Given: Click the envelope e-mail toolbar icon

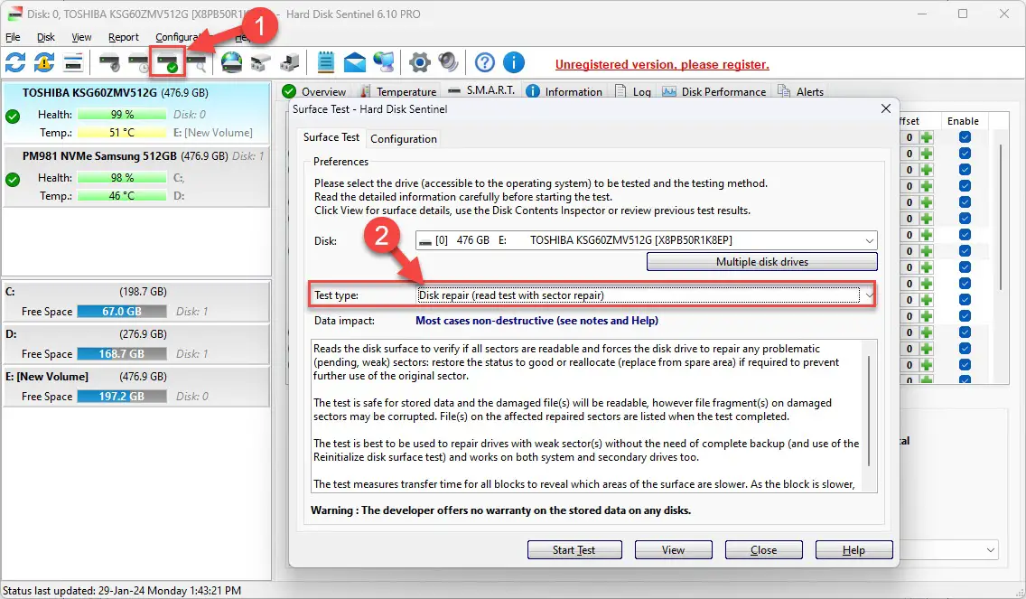Looking at the screenshot, I should (355, 62).
